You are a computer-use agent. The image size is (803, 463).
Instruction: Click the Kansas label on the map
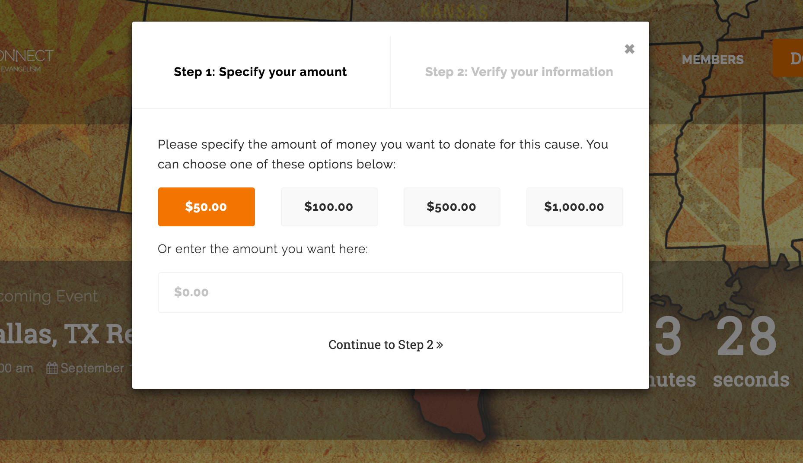pos(454,12)
